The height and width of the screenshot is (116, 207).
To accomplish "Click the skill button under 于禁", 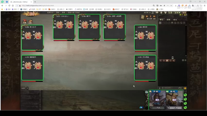I will 158,108.
